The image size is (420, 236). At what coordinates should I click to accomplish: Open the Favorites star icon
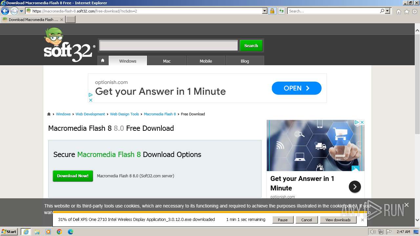point(407,11)
